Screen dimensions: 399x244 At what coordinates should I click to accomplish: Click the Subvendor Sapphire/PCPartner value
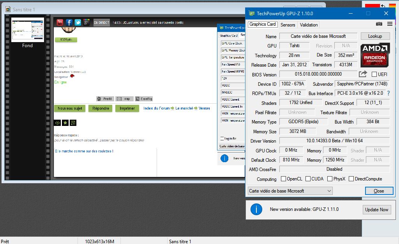click(x=362, y=84)
